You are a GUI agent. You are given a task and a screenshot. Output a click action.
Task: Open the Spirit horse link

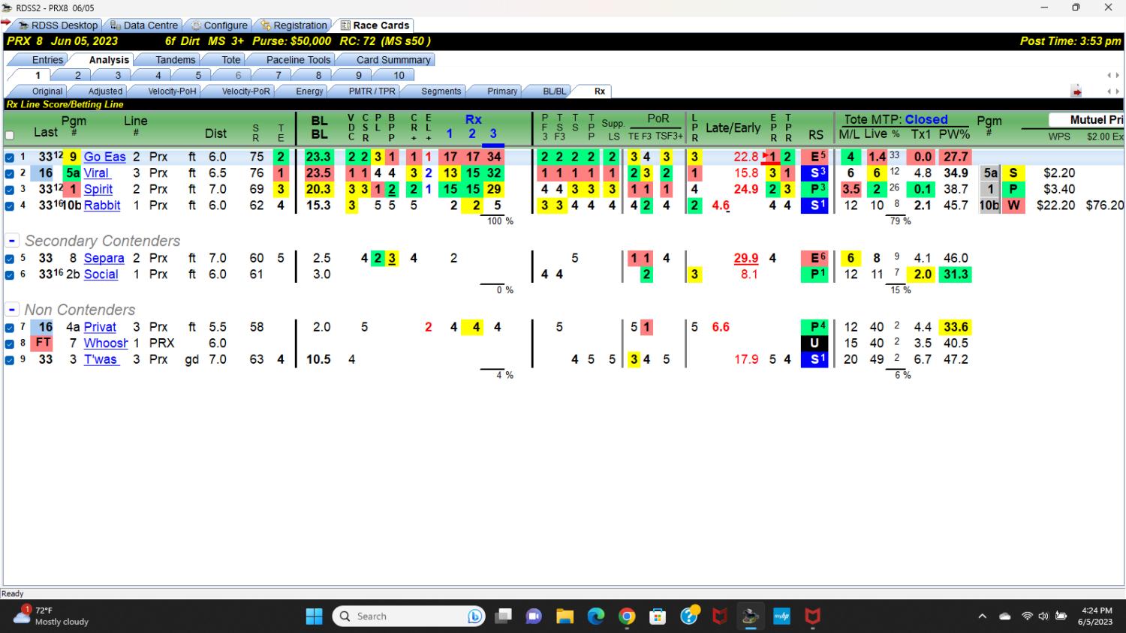tap(98, 189)
